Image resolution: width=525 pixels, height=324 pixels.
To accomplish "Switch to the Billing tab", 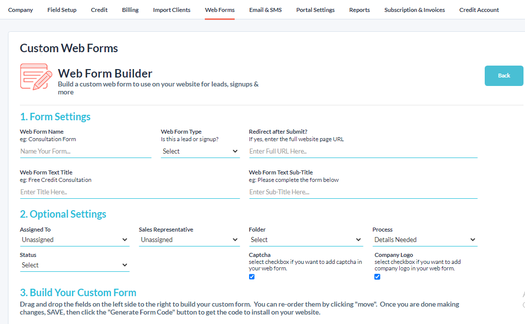I will click(x=130, y=9).
